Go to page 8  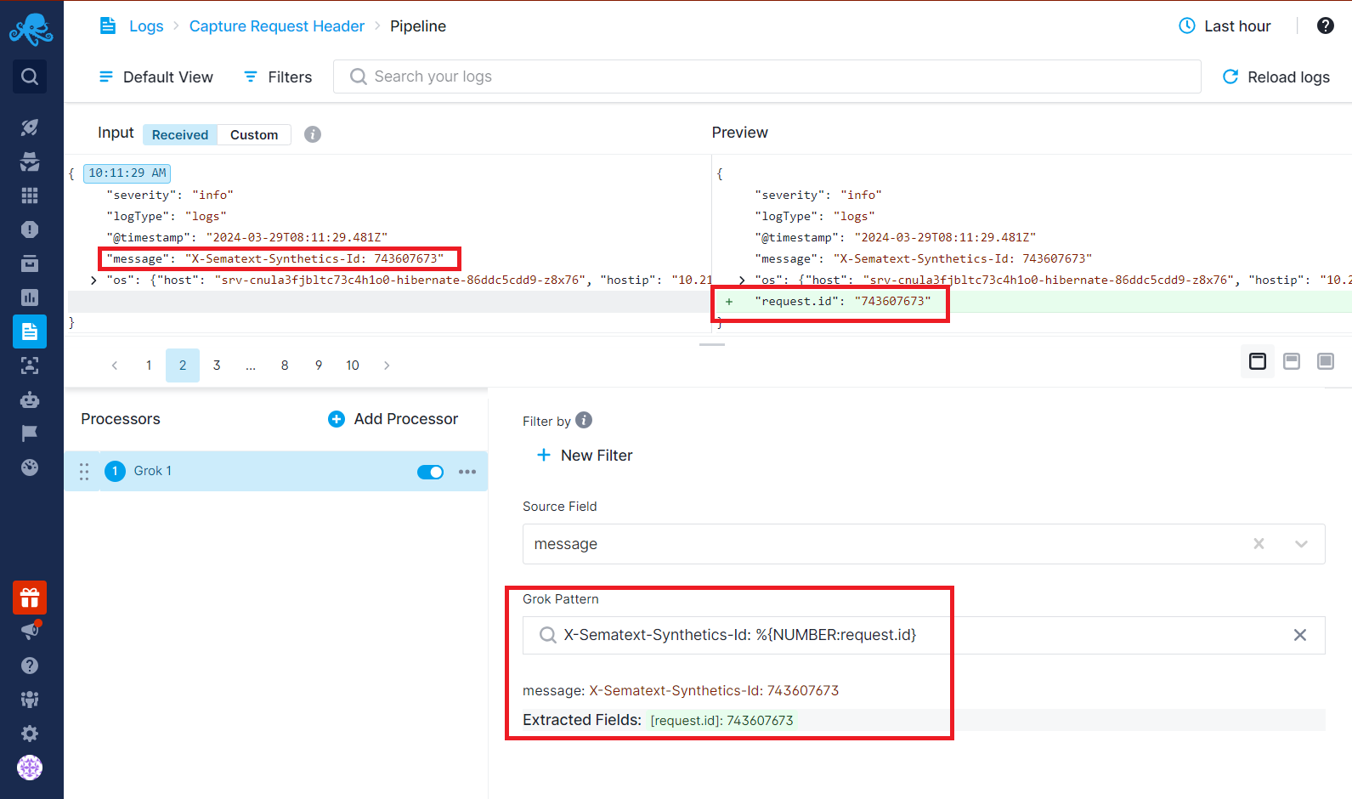point(285,365)
